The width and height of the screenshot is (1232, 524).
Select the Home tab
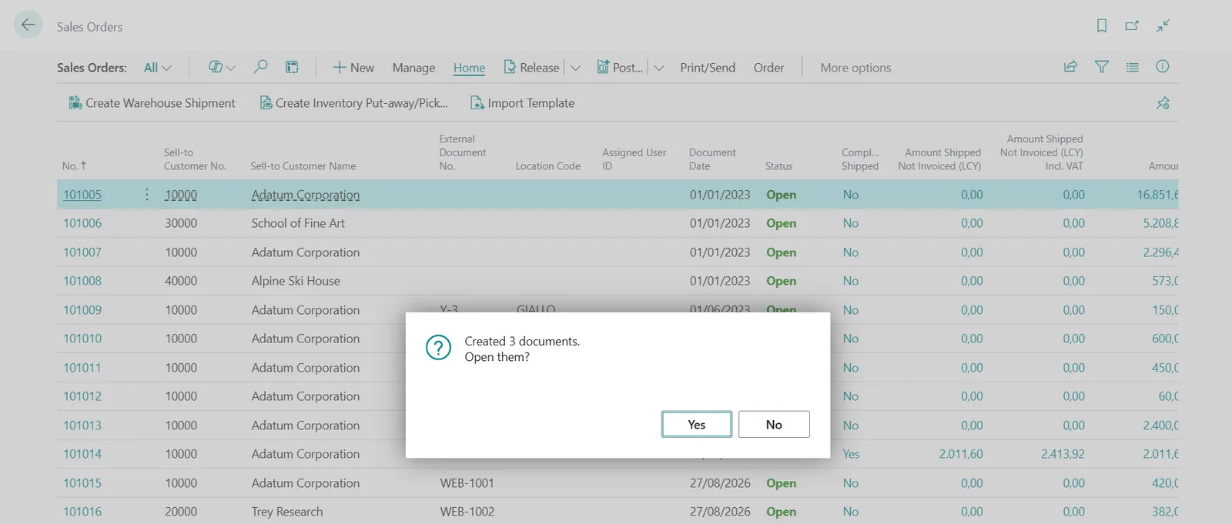(469, 68)
